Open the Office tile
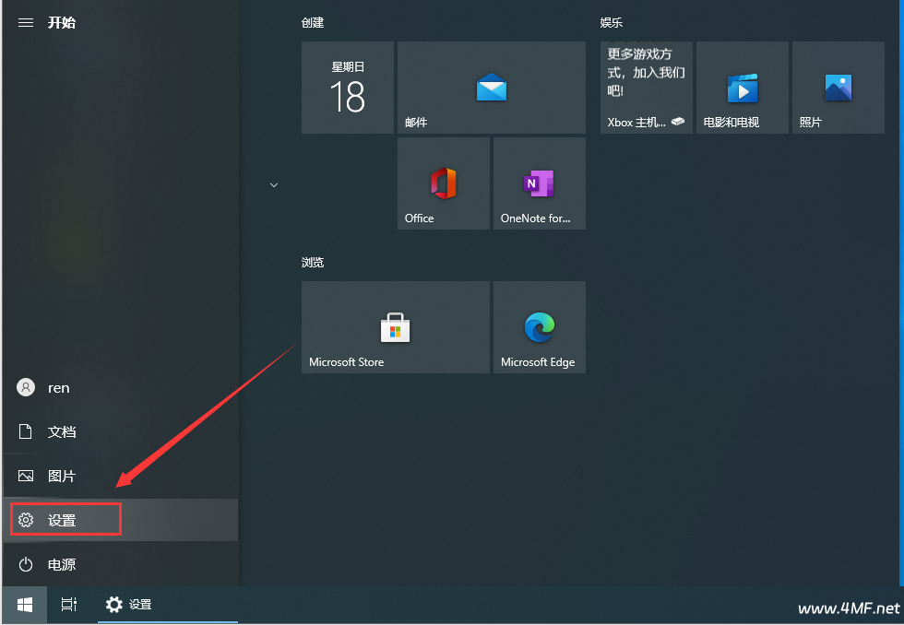This screenshot has width=904, height=625. pos(443,183)
